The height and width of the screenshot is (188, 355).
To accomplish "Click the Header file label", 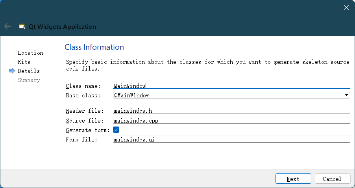I will coord(85,111).
